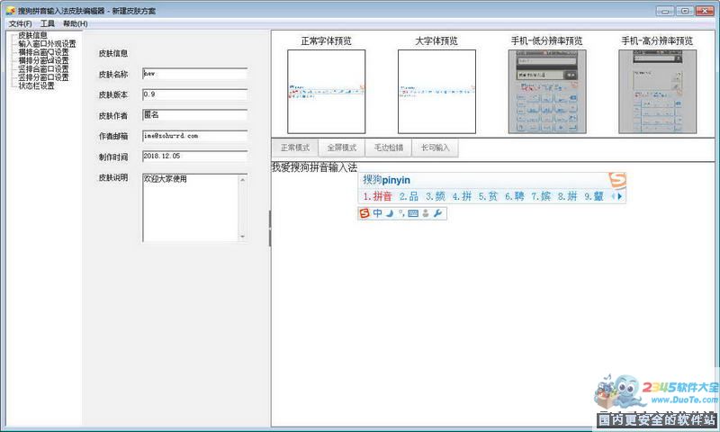The image size is (720, 432).
Task: Toggle the 中 Chinese/English mode icon
Action: click(x=377, y=213)
